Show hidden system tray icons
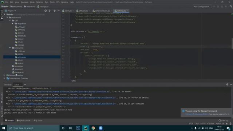The image size is (233, 131). click(192, 128)
